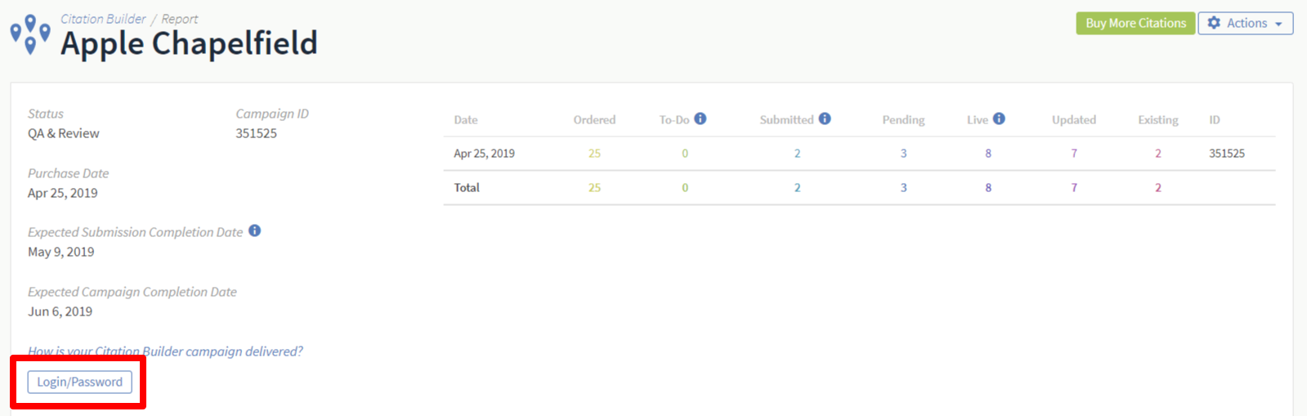This screenshot has height=416, width=1307.
Task: Click the Purchase Date value Apr 25, 2019
Action: 63,193
